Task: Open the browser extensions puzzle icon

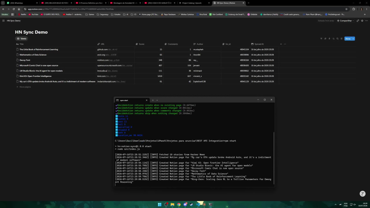Action: click(x=354, y=9)
